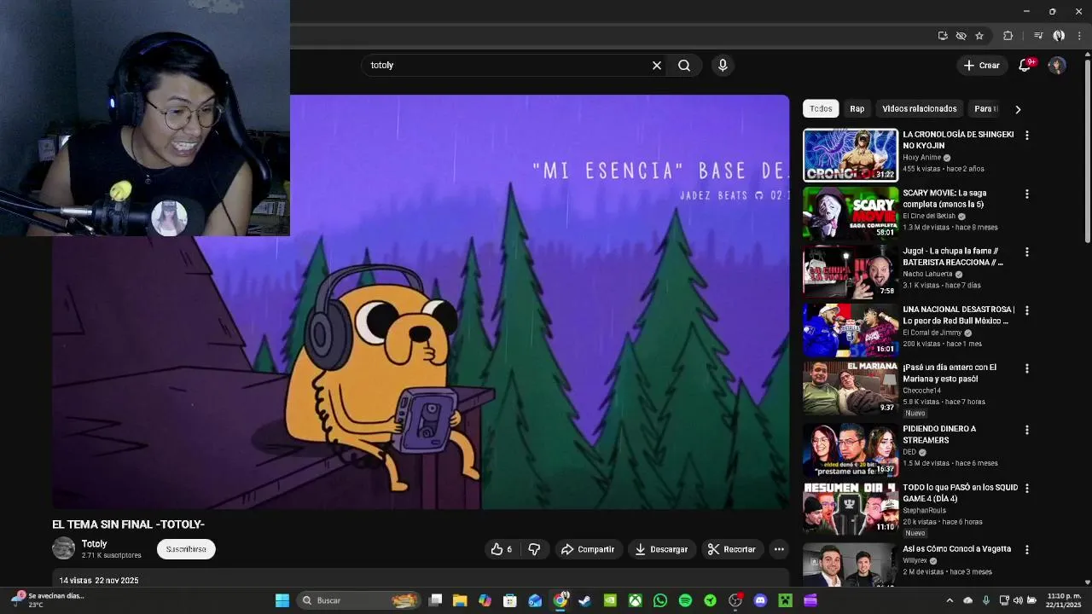Click the taskbar Buscar search box
Viewport: 1092px width, 614px height.
coord(358,600)
